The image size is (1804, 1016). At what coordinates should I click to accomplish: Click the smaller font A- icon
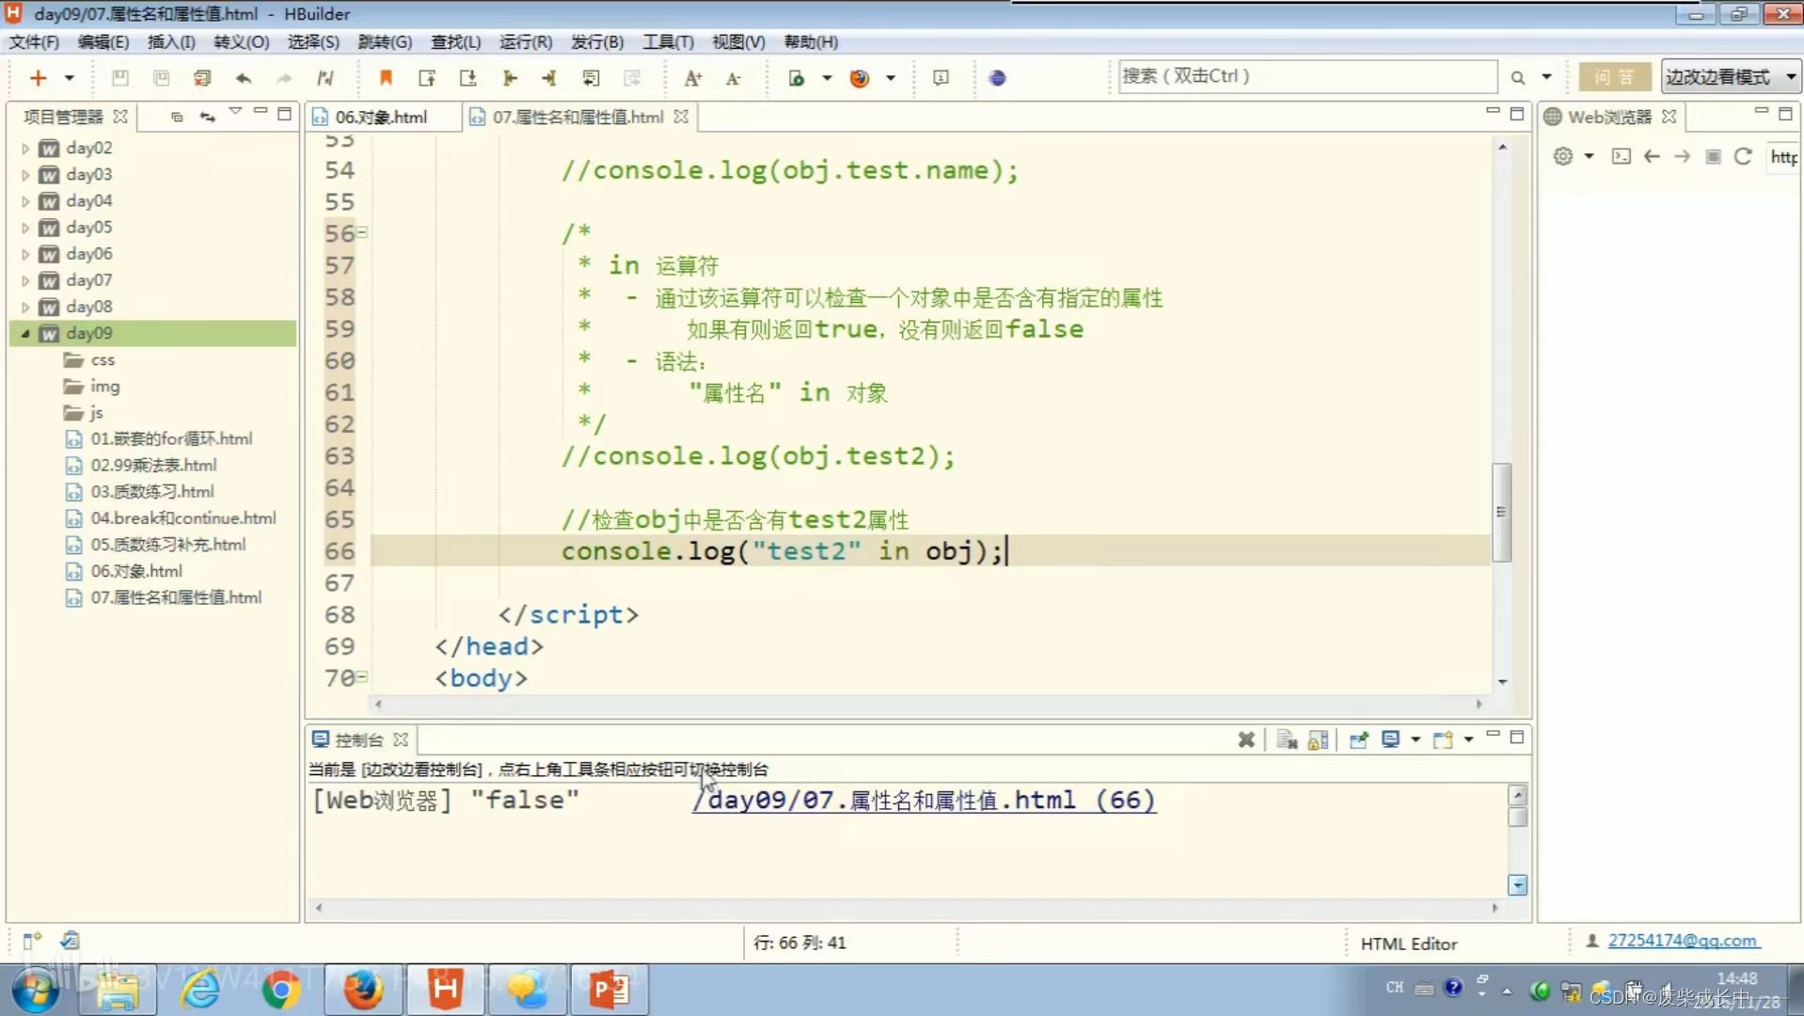point(733,78)
